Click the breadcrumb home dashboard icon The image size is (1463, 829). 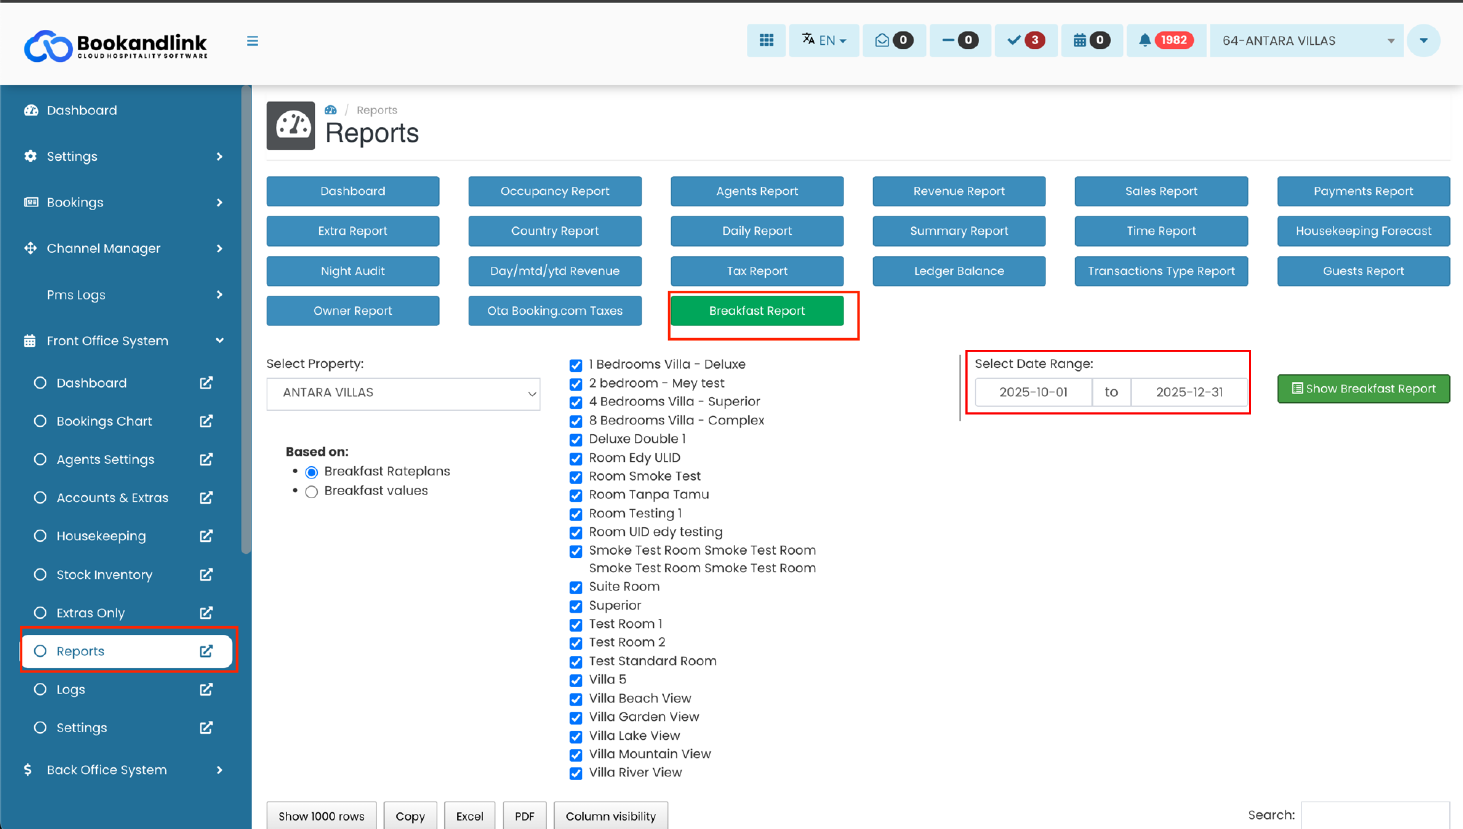pyautogui.click(x=331, y=110)
